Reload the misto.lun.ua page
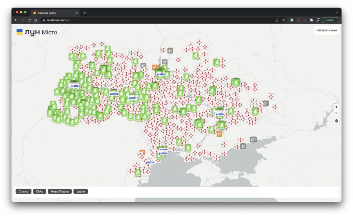The height and width of the screenshot is (217, 353). [29, 20]
